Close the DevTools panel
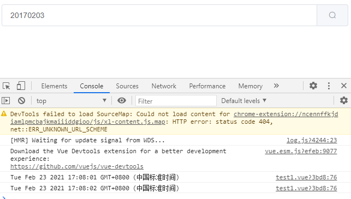351x199 pixels. point(344,86)
